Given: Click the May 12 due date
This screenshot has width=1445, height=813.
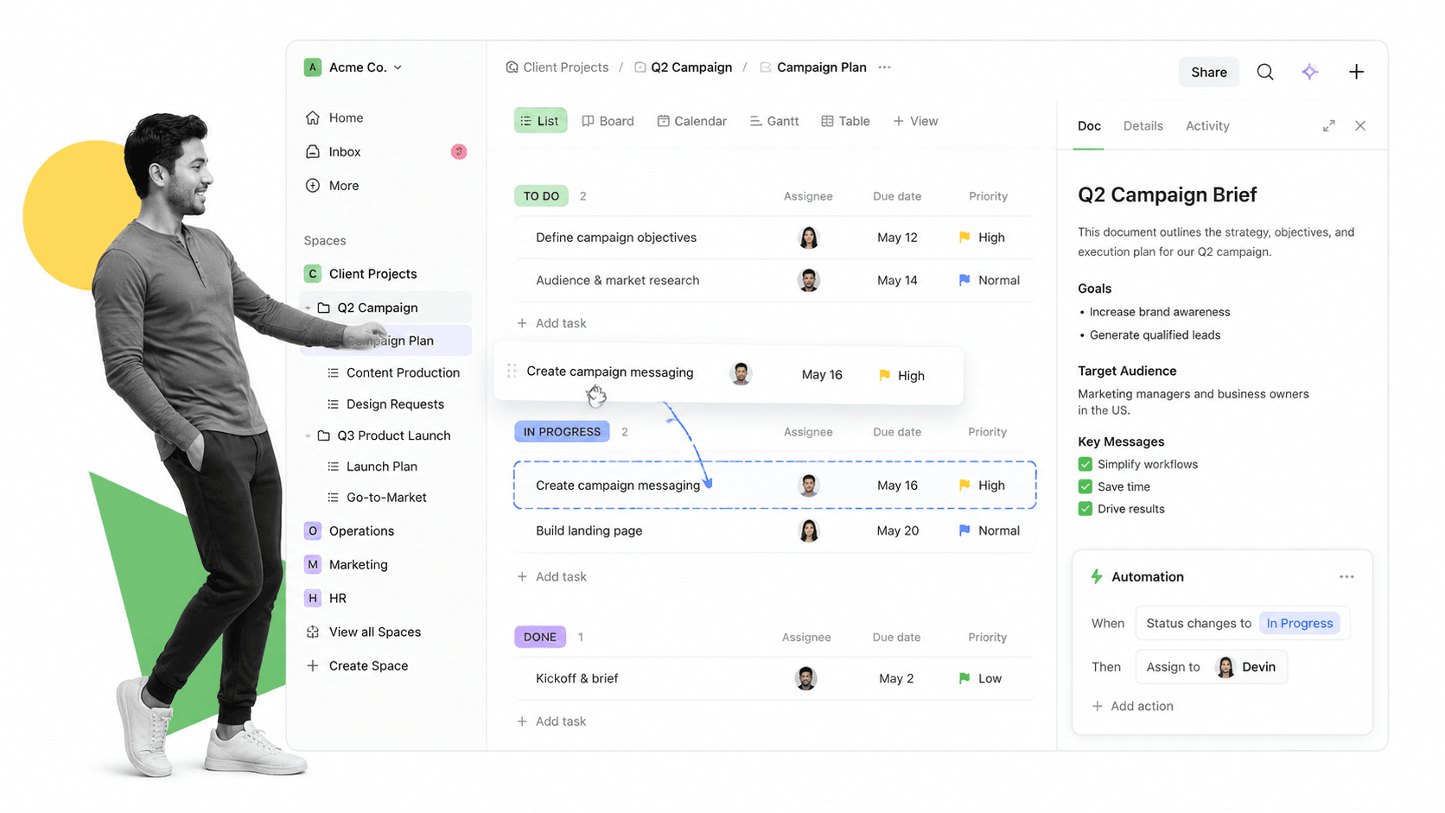Looking at the screenshot, I should (897, 238).
